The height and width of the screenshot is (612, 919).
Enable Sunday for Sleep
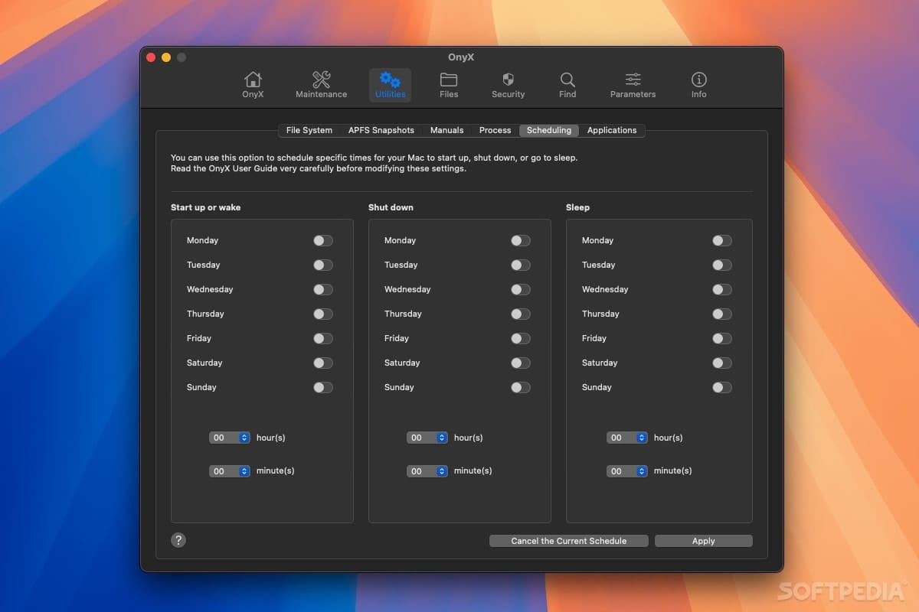(722, 387)
